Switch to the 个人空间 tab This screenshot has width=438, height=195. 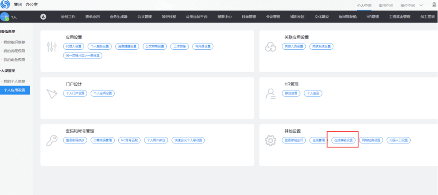pyautogui.click(x=364, y=5)
